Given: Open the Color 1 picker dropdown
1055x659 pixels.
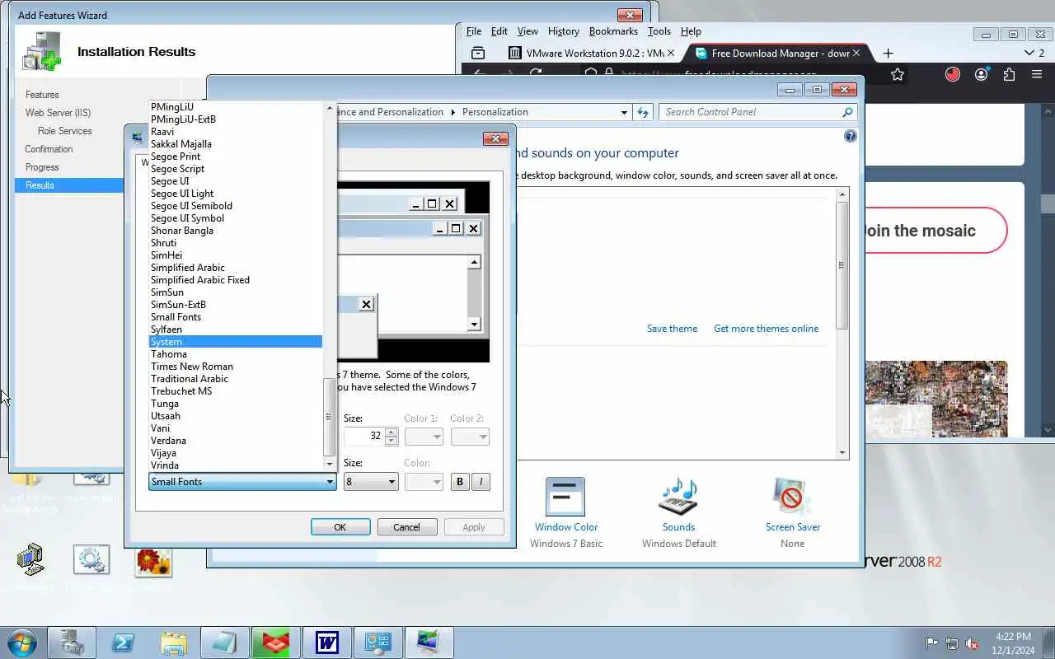Looking at the screenshot, I should tap(424, 437).
